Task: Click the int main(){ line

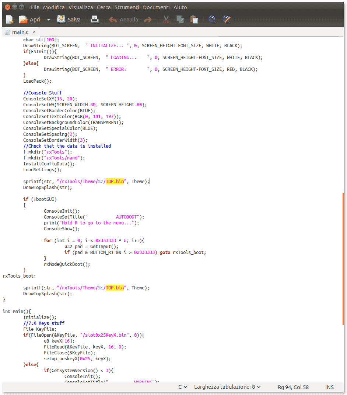Action: click(x=17, y=311)
